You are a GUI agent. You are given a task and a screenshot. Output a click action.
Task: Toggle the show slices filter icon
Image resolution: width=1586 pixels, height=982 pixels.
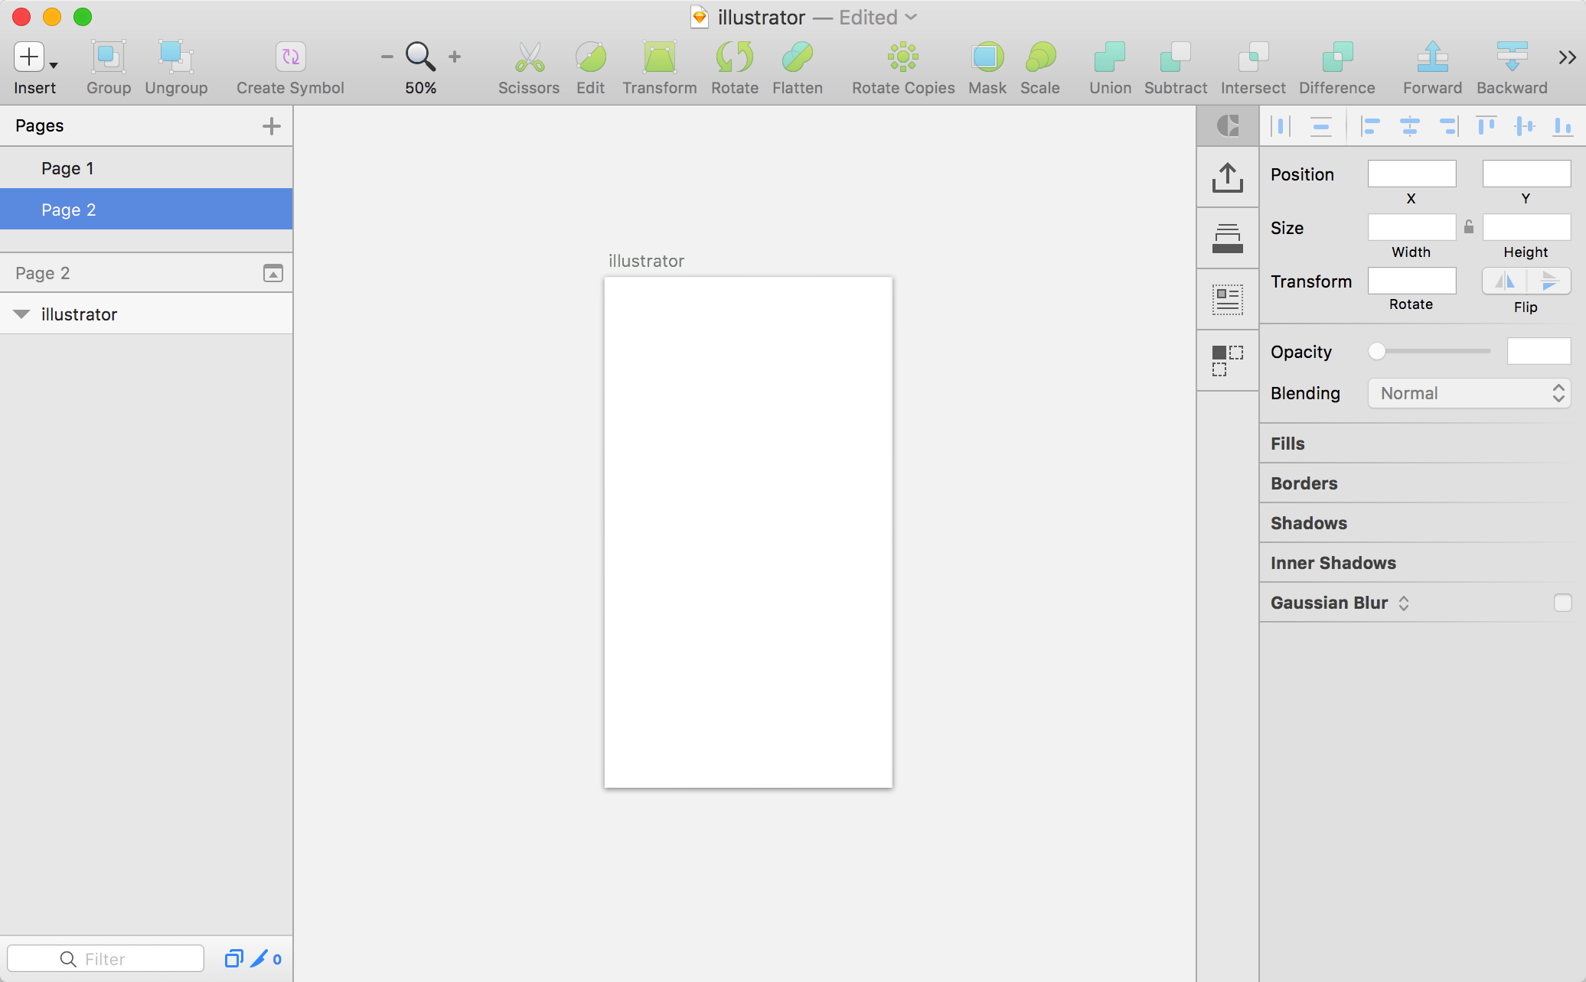tap(233, 958)
